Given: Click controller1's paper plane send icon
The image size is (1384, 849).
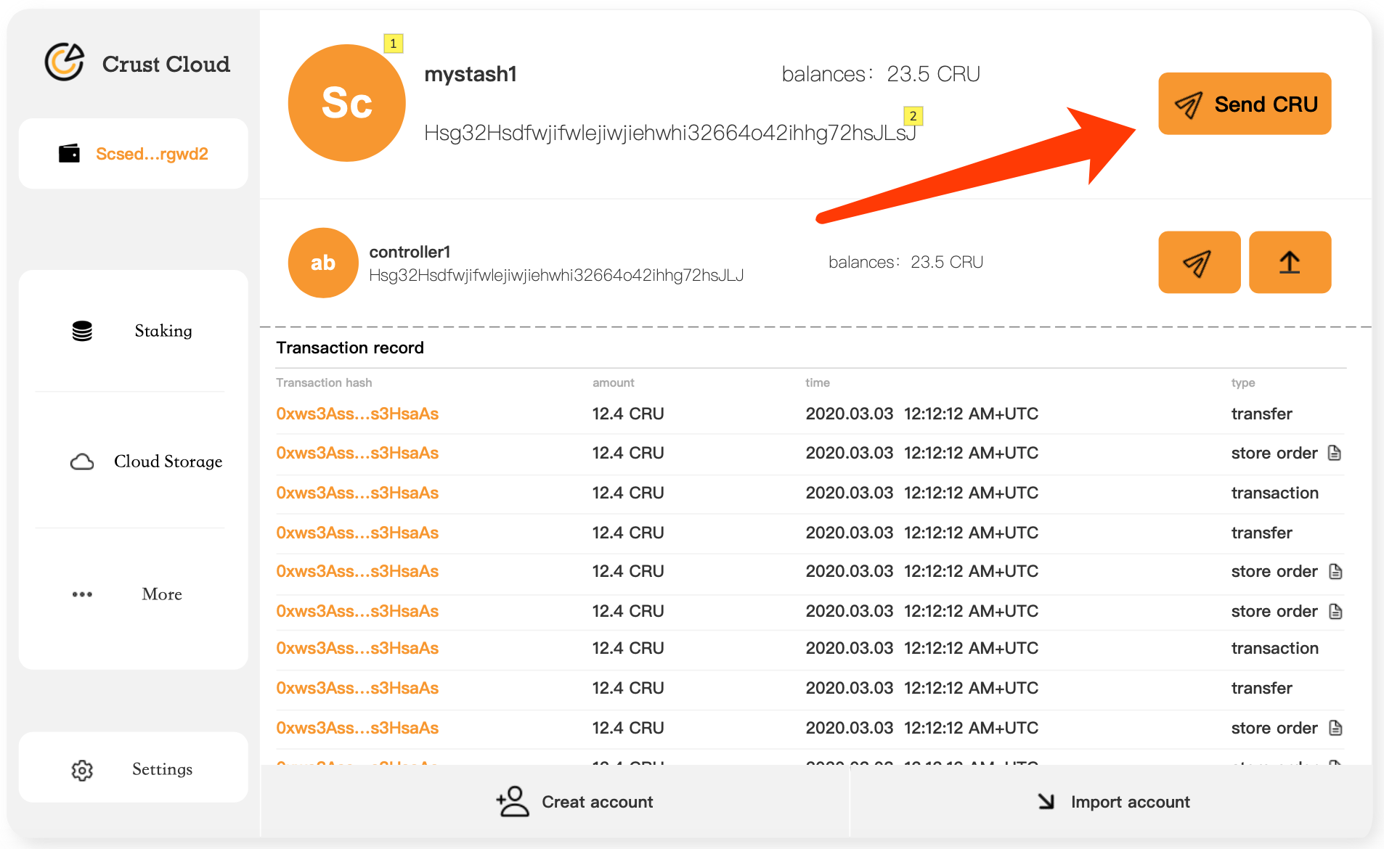Looking at the screenshot, I should point(1198,263).
